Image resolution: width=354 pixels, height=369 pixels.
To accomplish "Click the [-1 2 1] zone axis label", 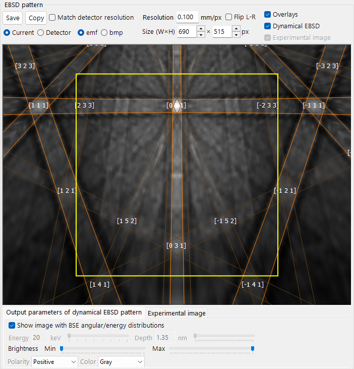I will click(285, 191).
